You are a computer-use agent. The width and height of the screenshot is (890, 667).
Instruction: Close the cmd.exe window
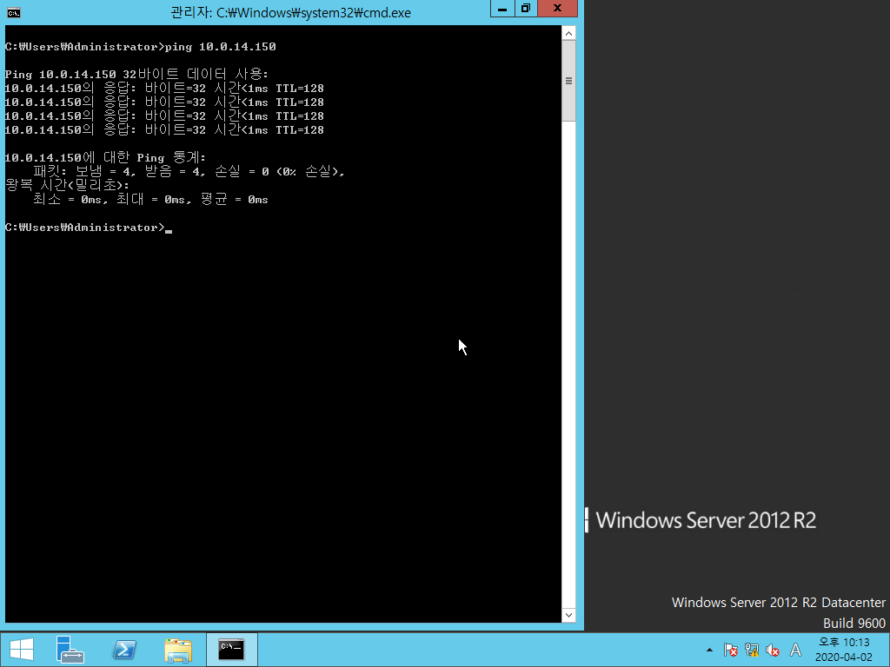tap(557, 9)
